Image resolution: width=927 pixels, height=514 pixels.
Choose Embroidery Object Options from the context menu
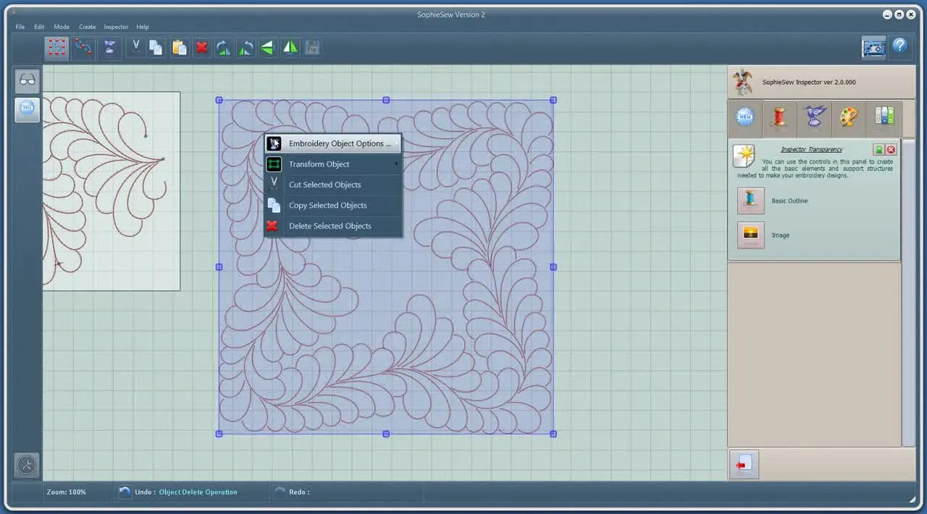click(339, 143)
